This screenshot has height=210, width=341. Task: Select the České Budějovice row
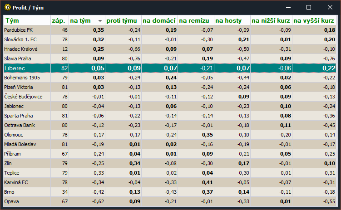tap(170, 97)
